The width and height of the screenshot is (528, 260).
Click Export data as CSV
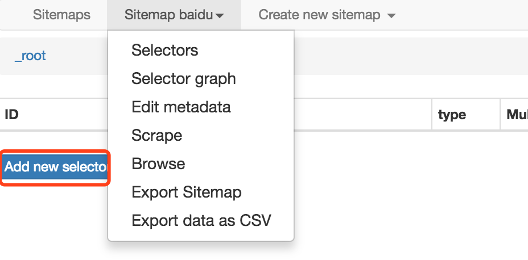[201, 220]
